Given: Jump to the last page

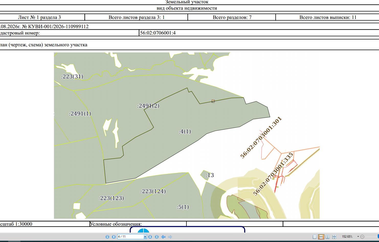Looking at the screenshot, I should pyautogui.click(x=157, y=237).
